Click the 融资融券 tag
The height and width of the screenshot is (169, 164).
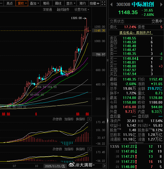[x=63, y=9]
